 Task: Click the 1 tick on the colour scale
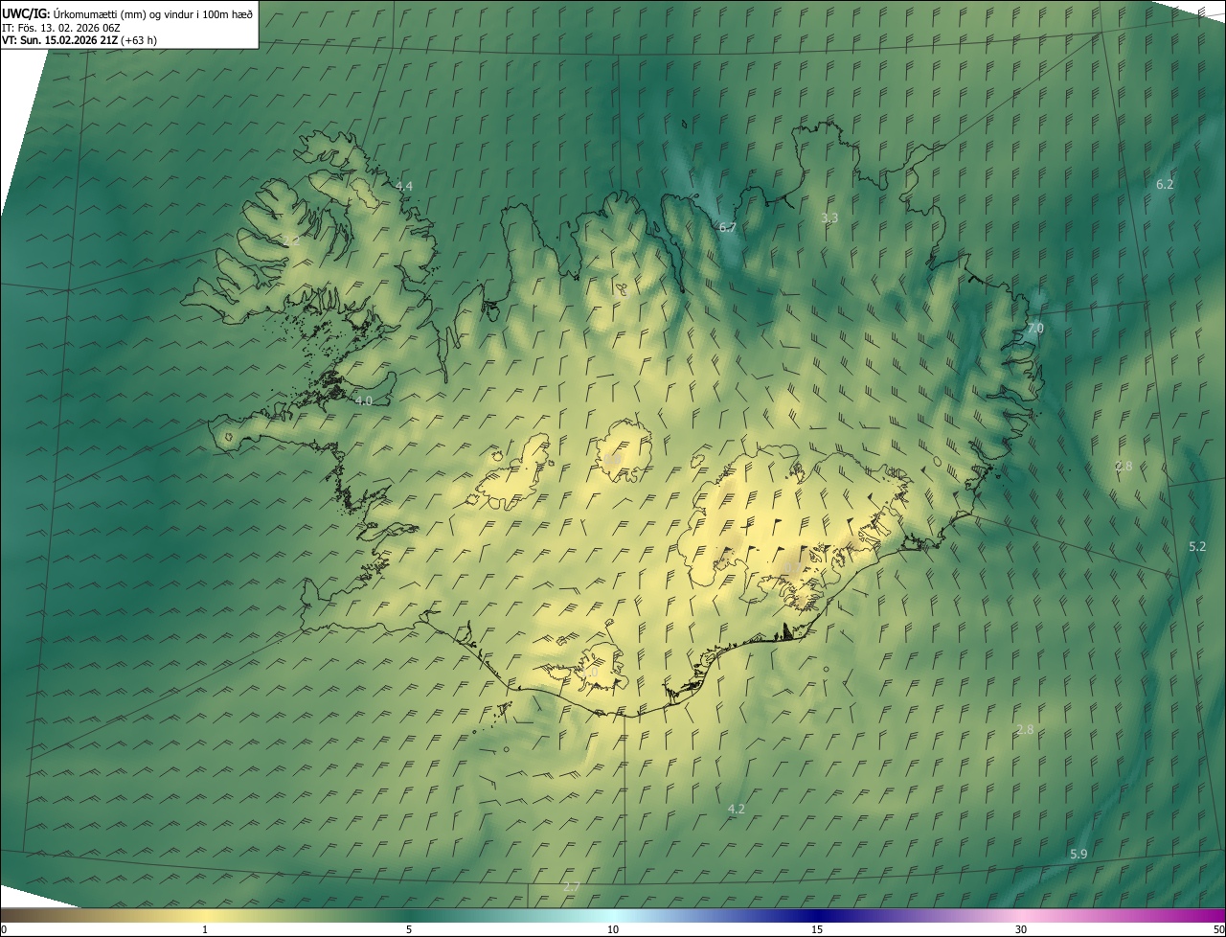(x=205, y=929)
